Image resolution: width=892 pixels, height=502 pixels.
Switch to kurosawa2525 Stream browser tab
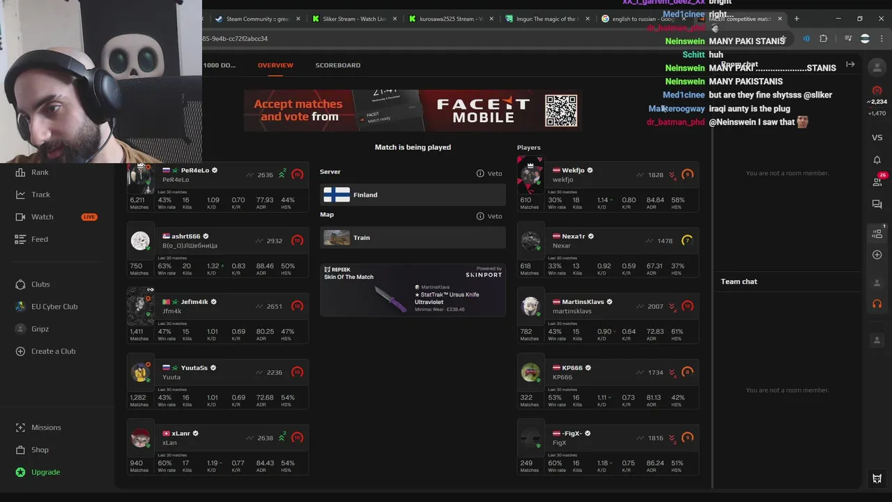click(450, 19)
